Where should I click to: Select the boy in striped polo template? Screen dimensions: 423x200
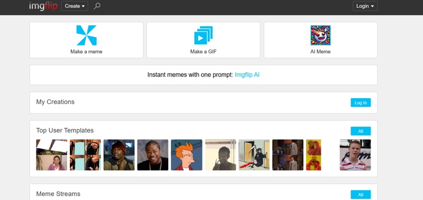click(355, 155)
